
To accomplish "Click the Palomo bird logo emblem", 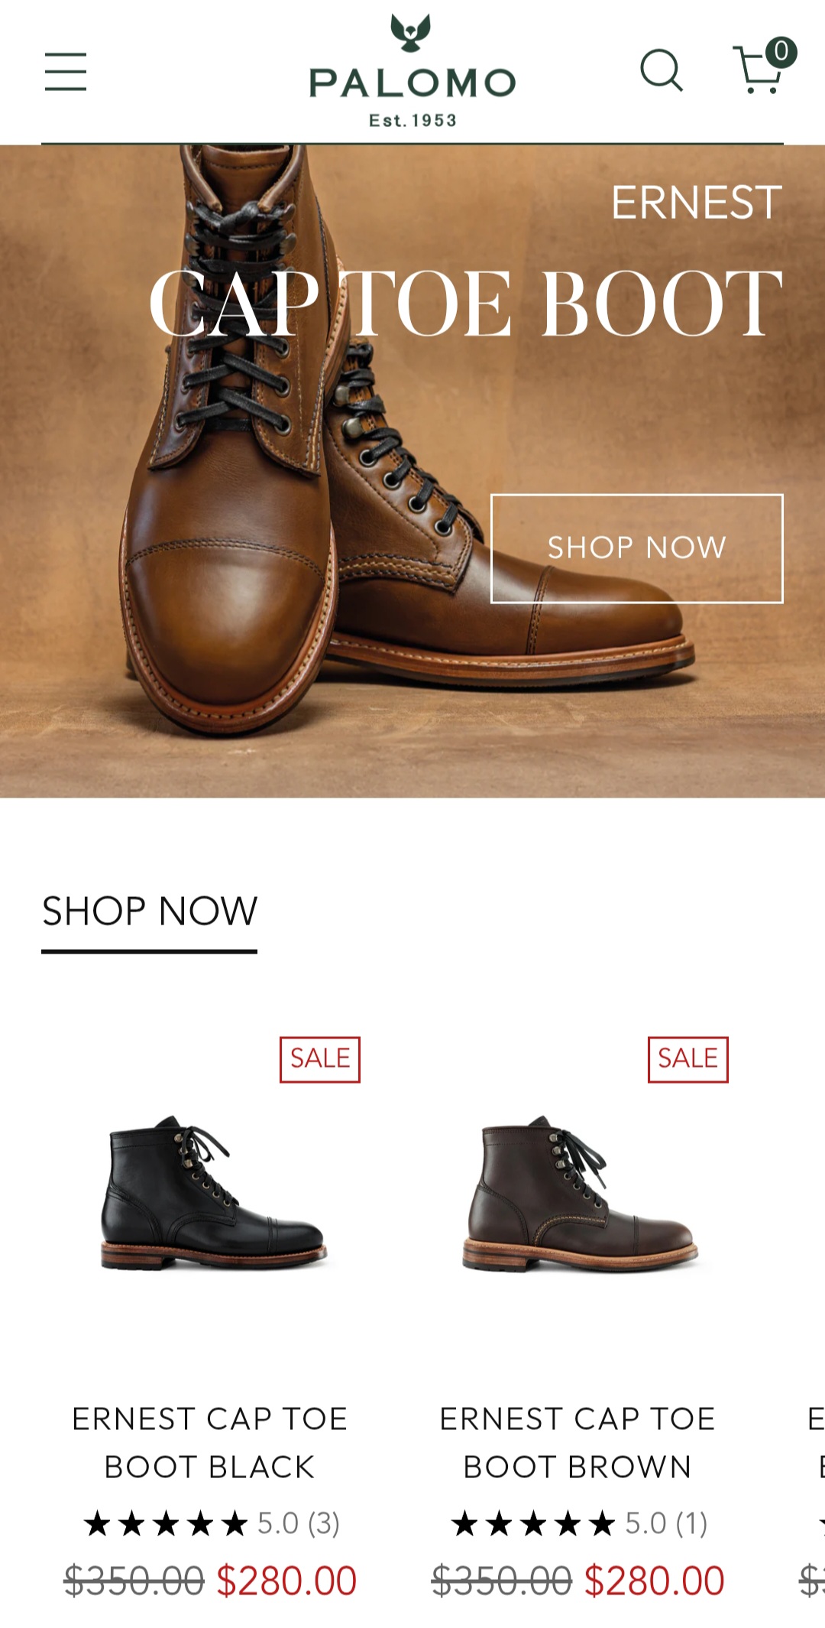I will [x=411, y=33].
